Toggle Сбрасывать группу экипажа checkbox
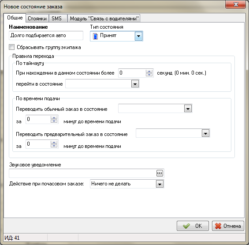This screenshot has height=245, width=249. (x=12, y=47)
